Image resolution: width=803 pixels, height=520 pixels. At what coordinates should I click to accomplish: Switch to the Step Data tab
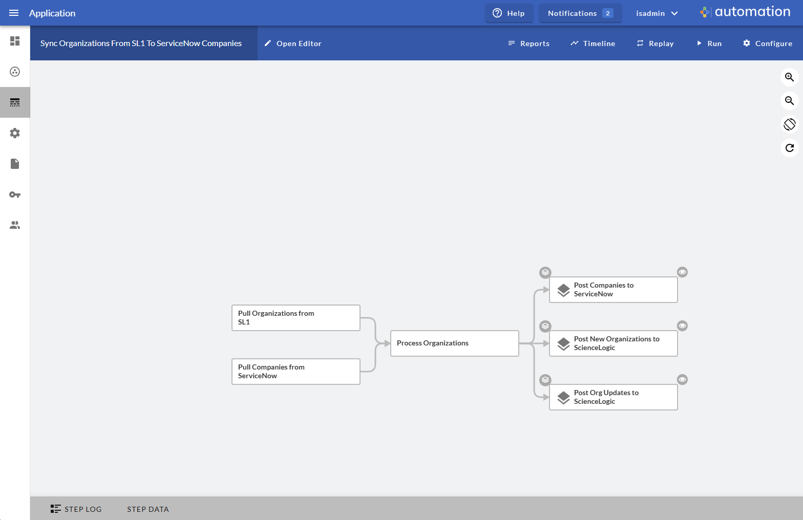pos(148,509)
